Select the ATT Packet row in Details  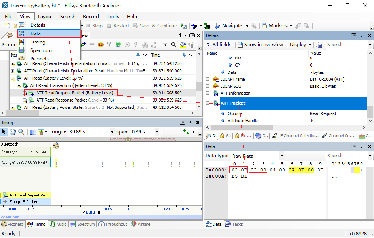click(x=293, y=103)
